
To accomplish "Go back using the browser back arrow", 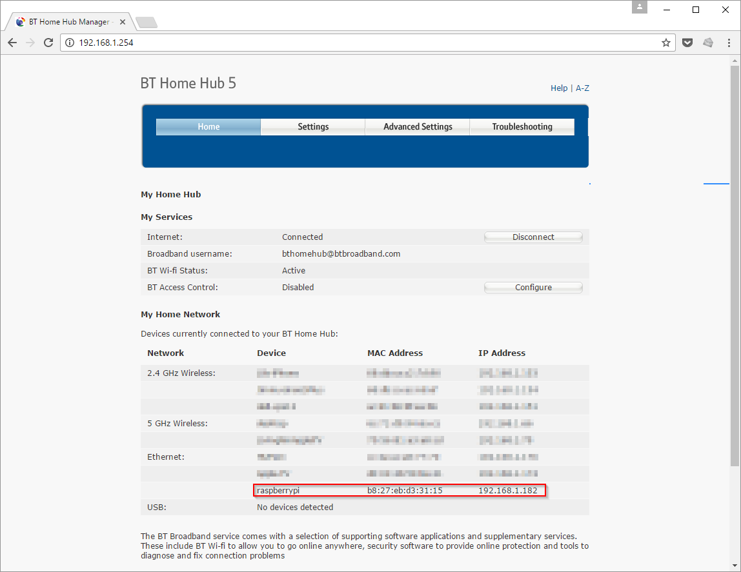I will [12, 43].
